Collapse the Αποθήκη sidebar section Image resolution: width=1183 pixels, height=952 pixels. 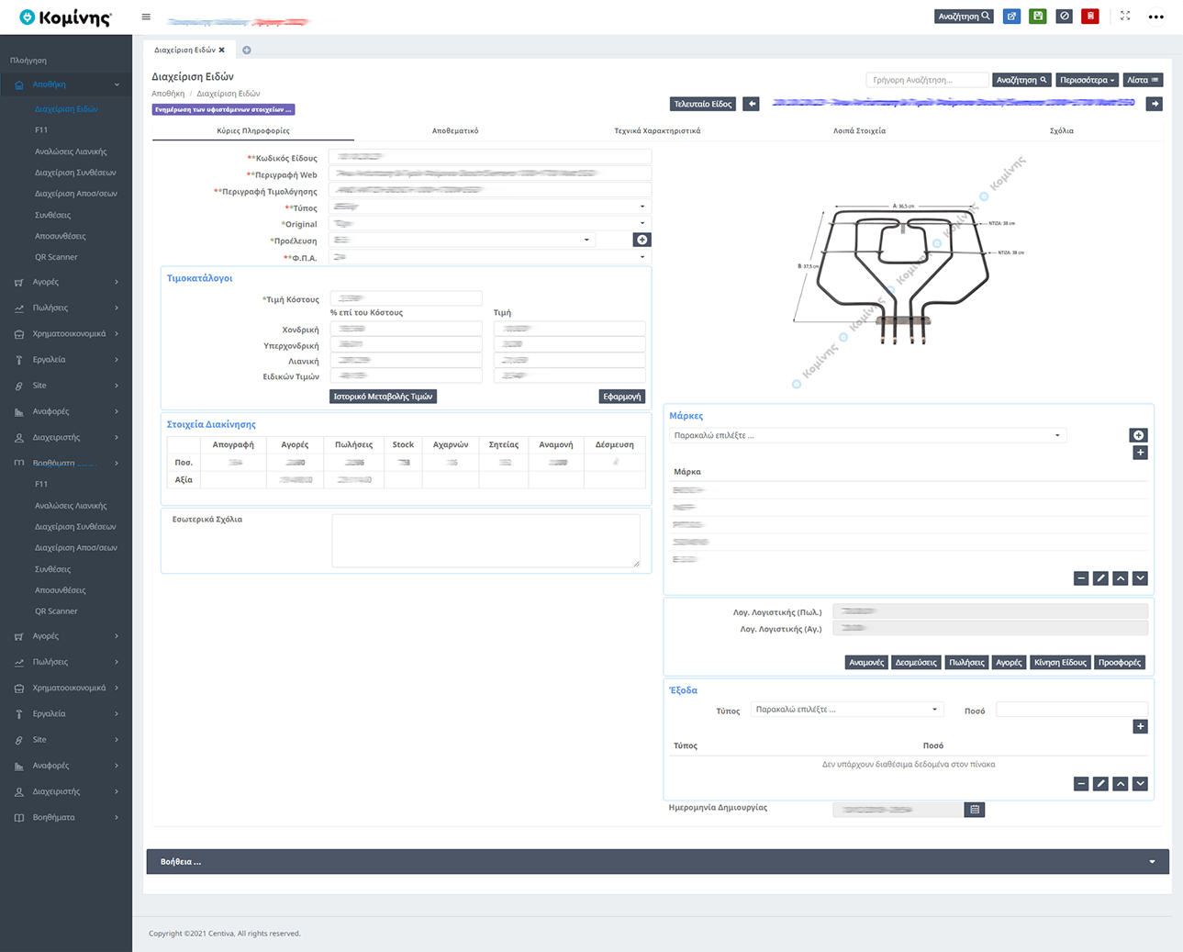[66, 84]
